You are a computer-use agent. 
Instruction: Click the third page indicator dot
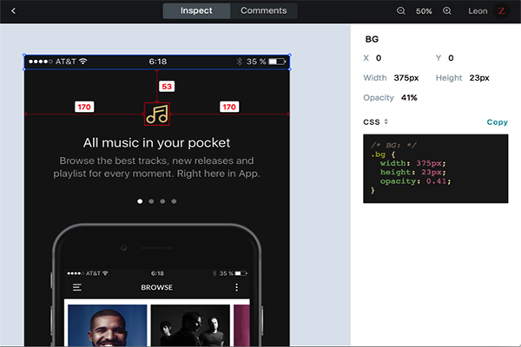click(162, 201)
